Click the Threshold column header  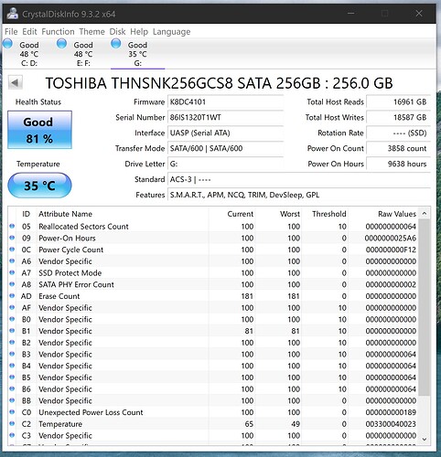coord(325,214)
